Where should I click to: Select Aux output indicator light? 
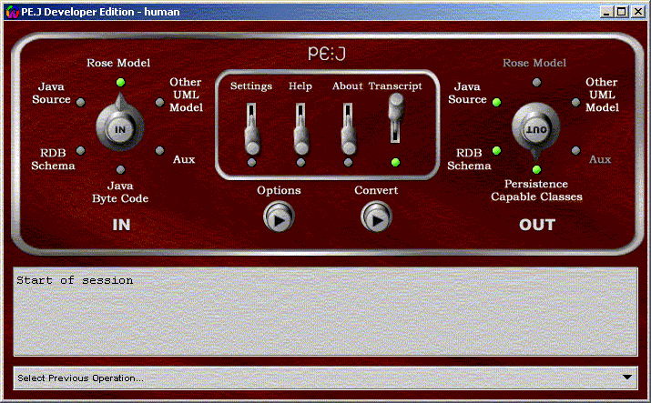click(x=575, y=150)
